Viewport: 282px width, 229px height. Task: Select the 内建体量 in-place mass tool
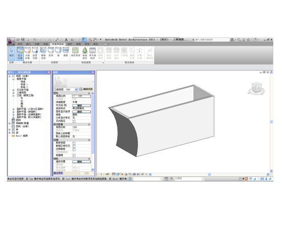tap(28, 53)
